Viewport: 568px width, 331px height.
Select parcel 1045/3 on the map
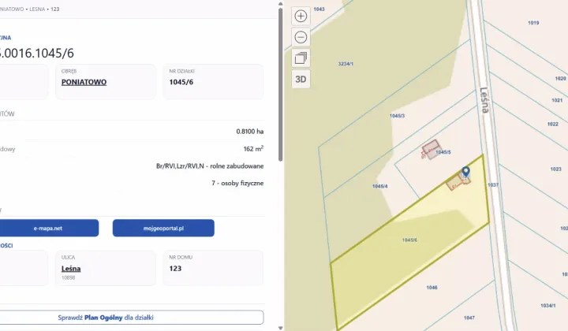click(x=397, y=116)
